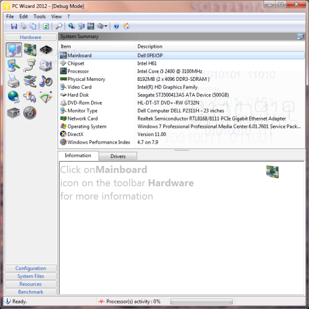Open the Tools menu
The width and height of the screenshot is (309, 309).
40,16
